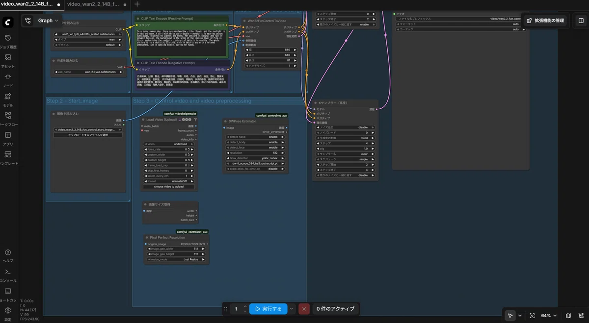Click the Run (実行する) button
This screenshot has height=323, width=589.
(268, 309)
